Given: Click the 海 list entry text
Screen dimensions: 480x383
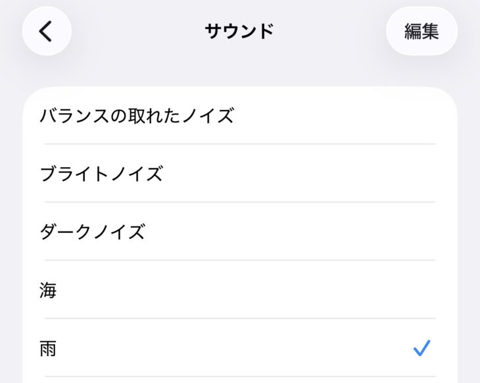Looking at the screenshot, I should click(x=48, y=290).
